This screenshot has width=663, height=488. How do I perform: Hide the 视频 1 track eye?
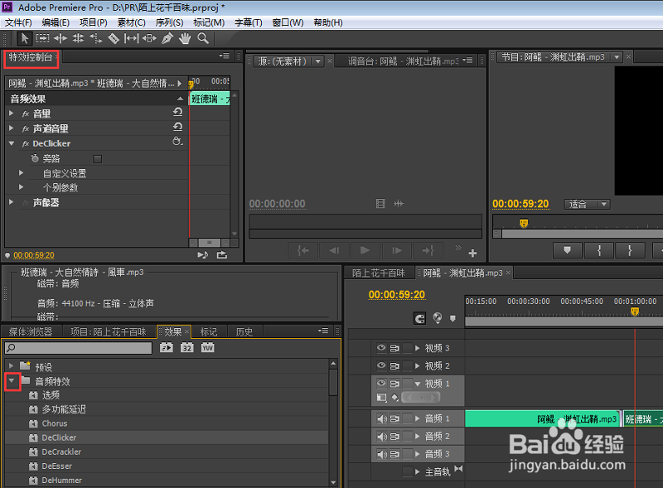click(x=381, y=383)
